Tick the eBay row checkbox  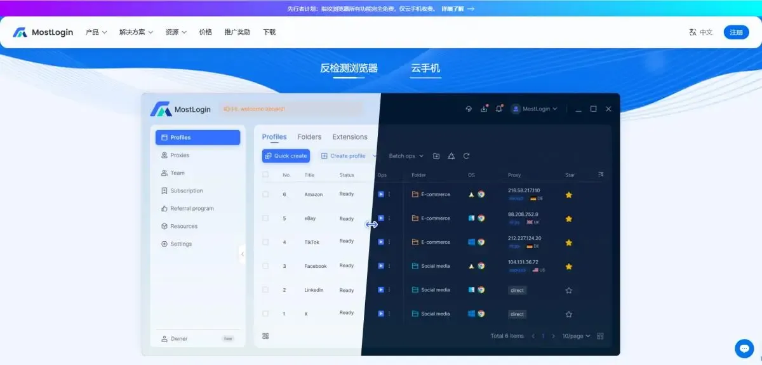tap(265, 218)
